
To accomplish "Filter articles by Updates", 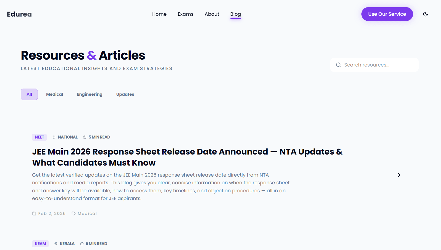I will pos(125,94).
